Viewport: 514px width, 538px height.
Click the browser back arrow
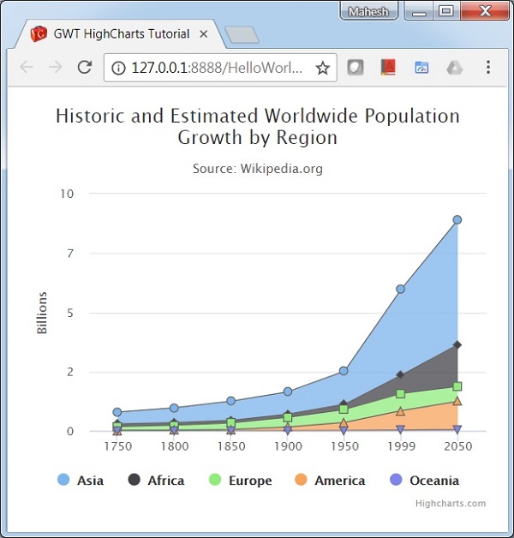tap(27, 68)
